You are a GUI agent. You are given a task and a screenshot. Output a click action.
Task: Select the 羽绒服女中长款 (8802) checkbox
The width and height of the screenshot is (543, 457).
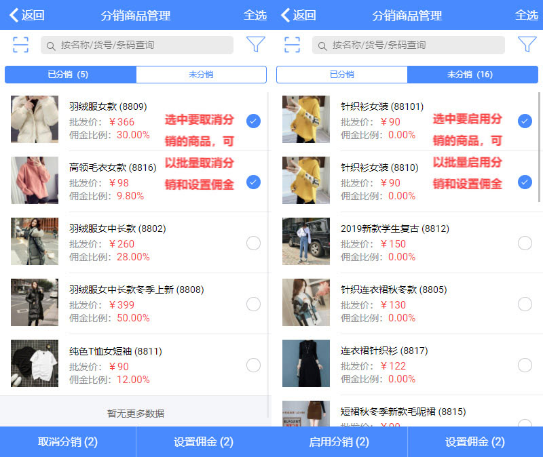253,243
